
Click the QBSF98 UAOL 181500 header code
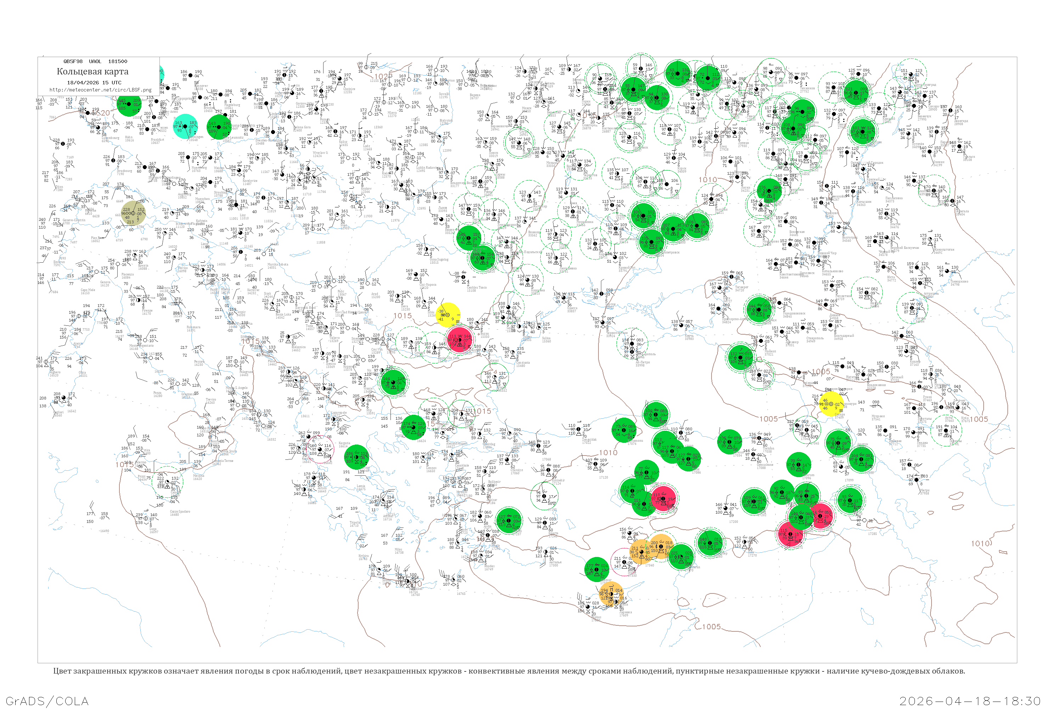[95, 61]
